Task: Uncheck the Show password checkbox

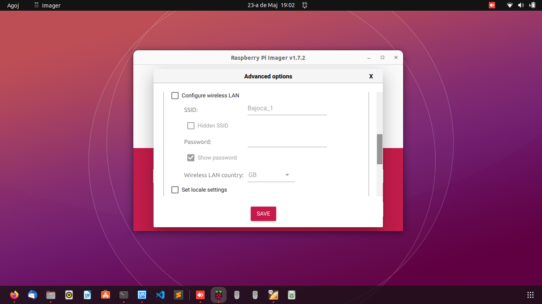Action: [191, 158]
